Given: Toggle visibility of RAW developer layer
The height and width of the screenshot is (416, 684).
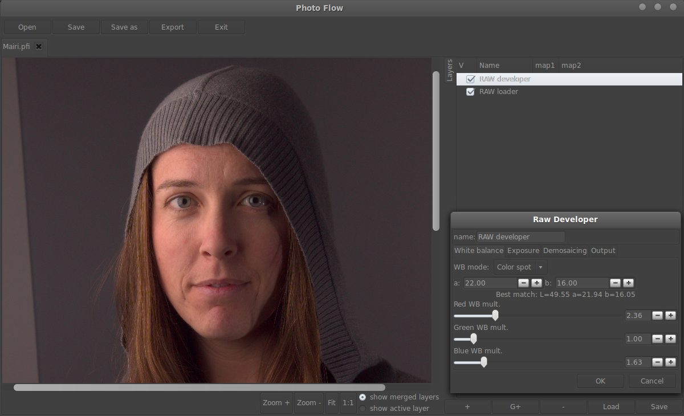Looking at the screenshot, I should (x=470, y=79).
